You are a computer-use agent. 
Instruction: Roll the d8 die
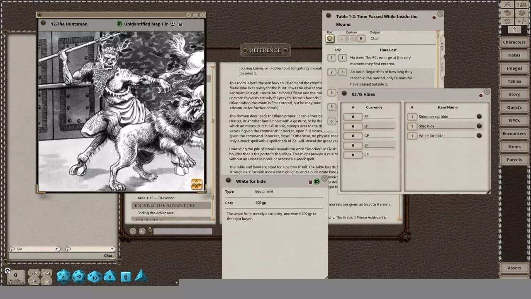[x=110, y=277]
